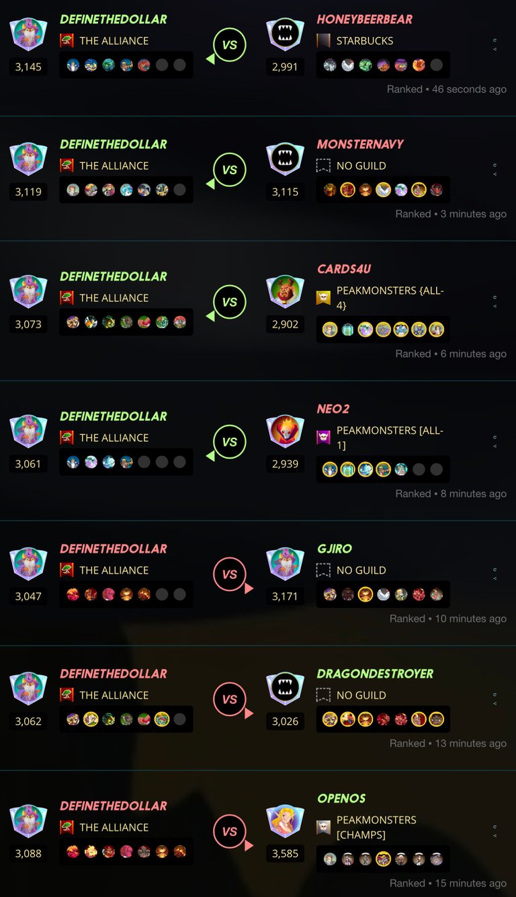Click the NO GUILD placeholder icon beside MONSTERNAVY
This screenshot has height=897, width=516.
tap(323, 165)
